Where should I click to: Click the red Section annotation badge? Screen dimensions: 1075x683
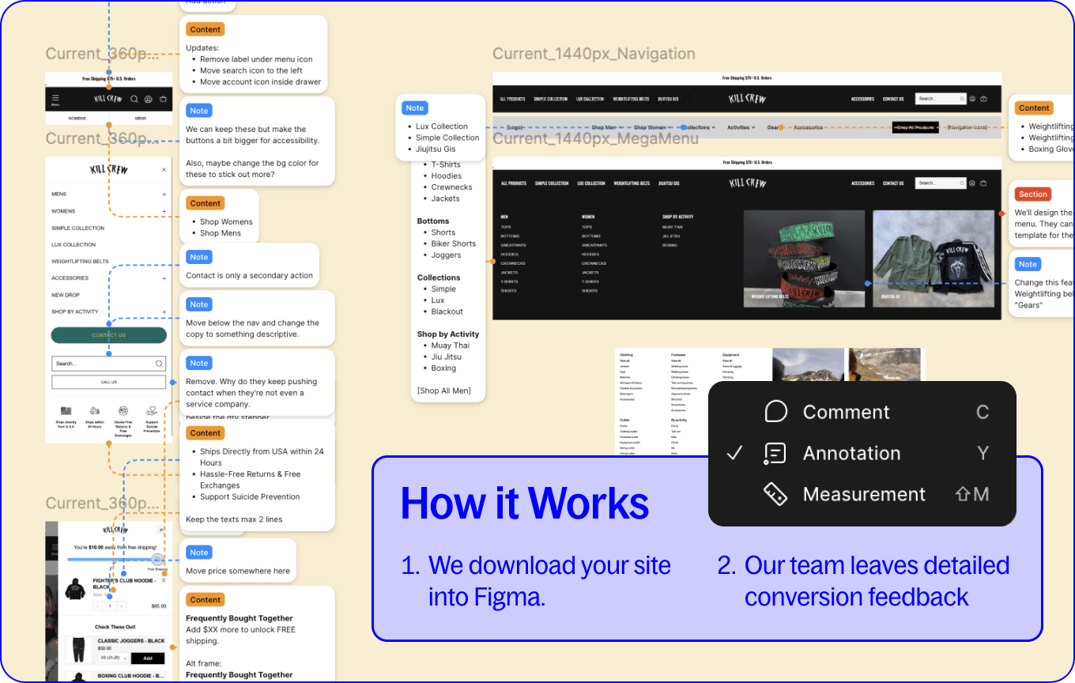pyautogui.click(x=1033, y=194)
